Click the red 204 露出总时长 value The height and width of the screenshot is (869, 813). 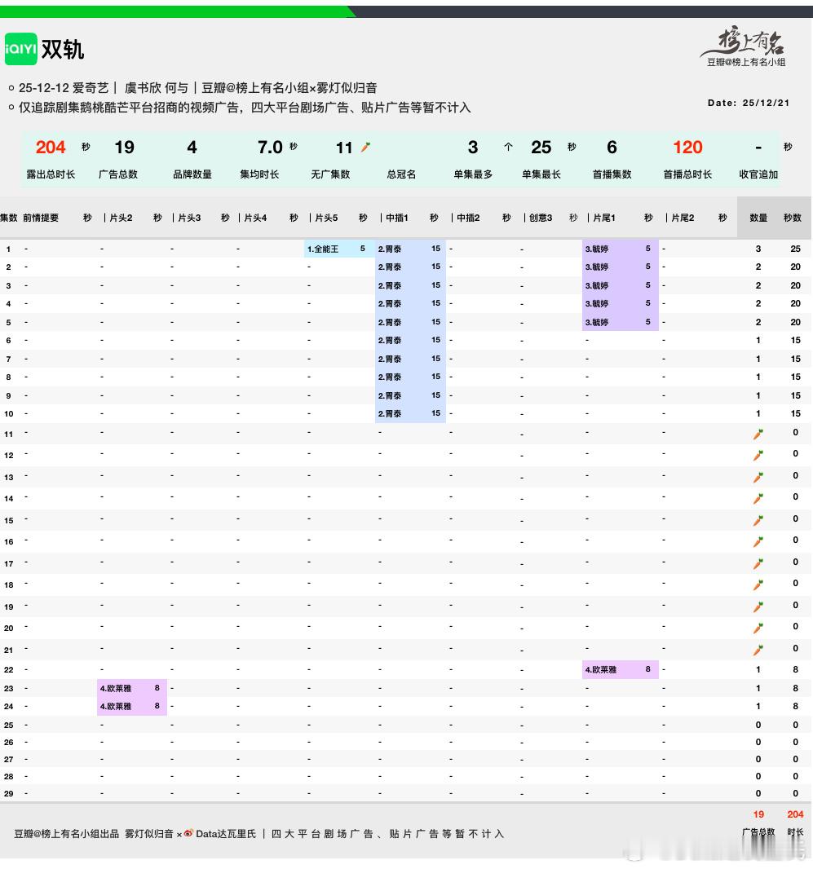[x=51, y=147]
